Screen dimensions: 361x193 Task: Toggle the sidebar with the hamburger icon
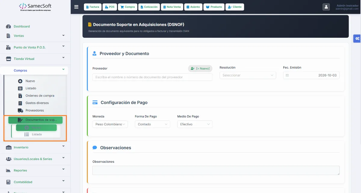pos(76,7)
